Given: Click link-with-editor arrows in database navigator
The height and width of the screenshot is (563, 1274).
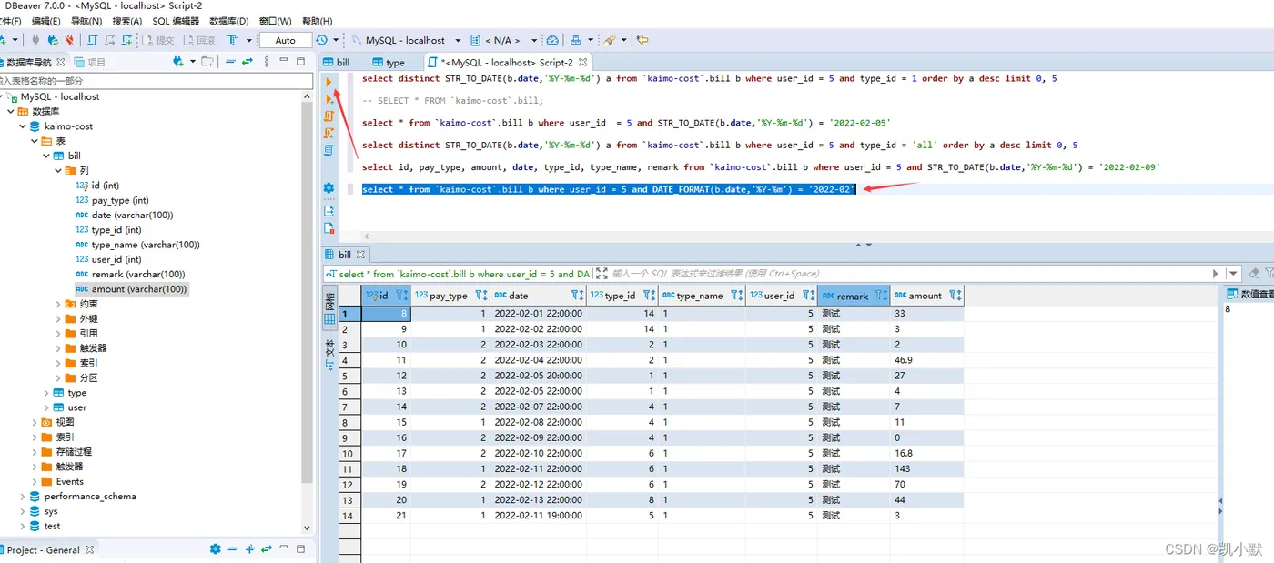Looking at the screenshot, I should [x=247, y=62].
